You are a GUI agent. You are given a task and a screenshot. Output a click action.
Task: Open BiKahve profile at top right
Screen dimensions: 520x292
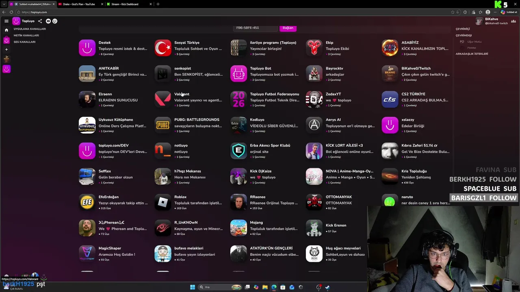click(492, 21)
